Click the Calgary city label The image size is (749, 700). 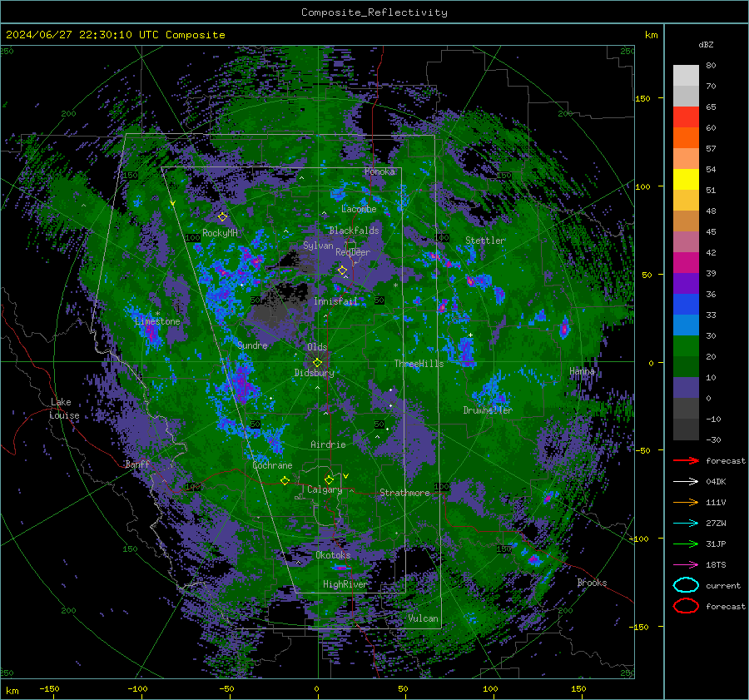tap(325, 489)
